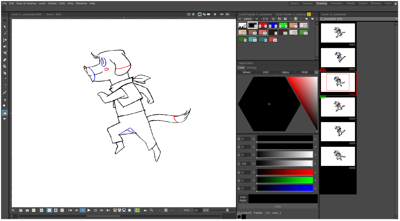Select the Paint Brush tool
The height and width of the screenshot is (221, 400).
(x=4, y=53)
